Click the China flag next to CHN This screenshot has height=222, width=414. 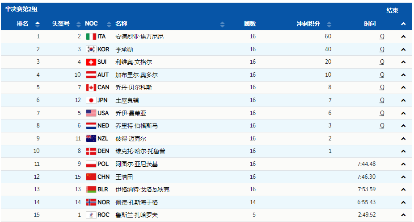91,177
